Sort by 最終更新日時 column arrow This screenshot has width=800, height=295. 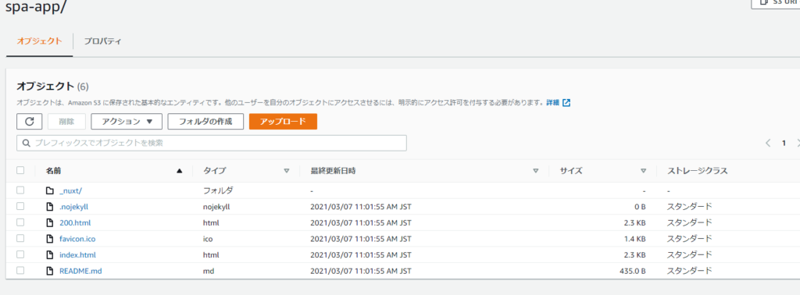536,171
